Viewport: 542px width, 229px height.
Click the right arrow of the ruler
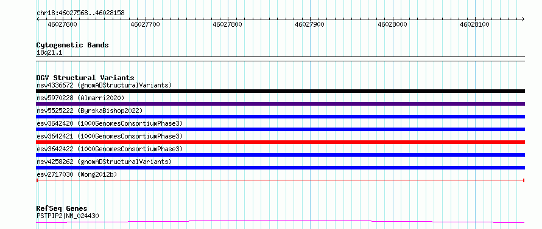523,19
